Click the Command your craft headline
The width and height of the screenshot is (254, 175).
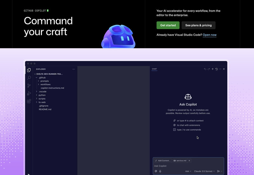[x=48, y=26]
